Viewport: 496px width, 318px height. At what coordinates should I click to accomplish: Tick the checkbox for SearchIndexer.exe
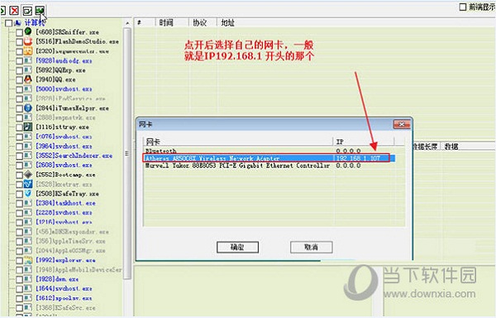coord(19,156)
